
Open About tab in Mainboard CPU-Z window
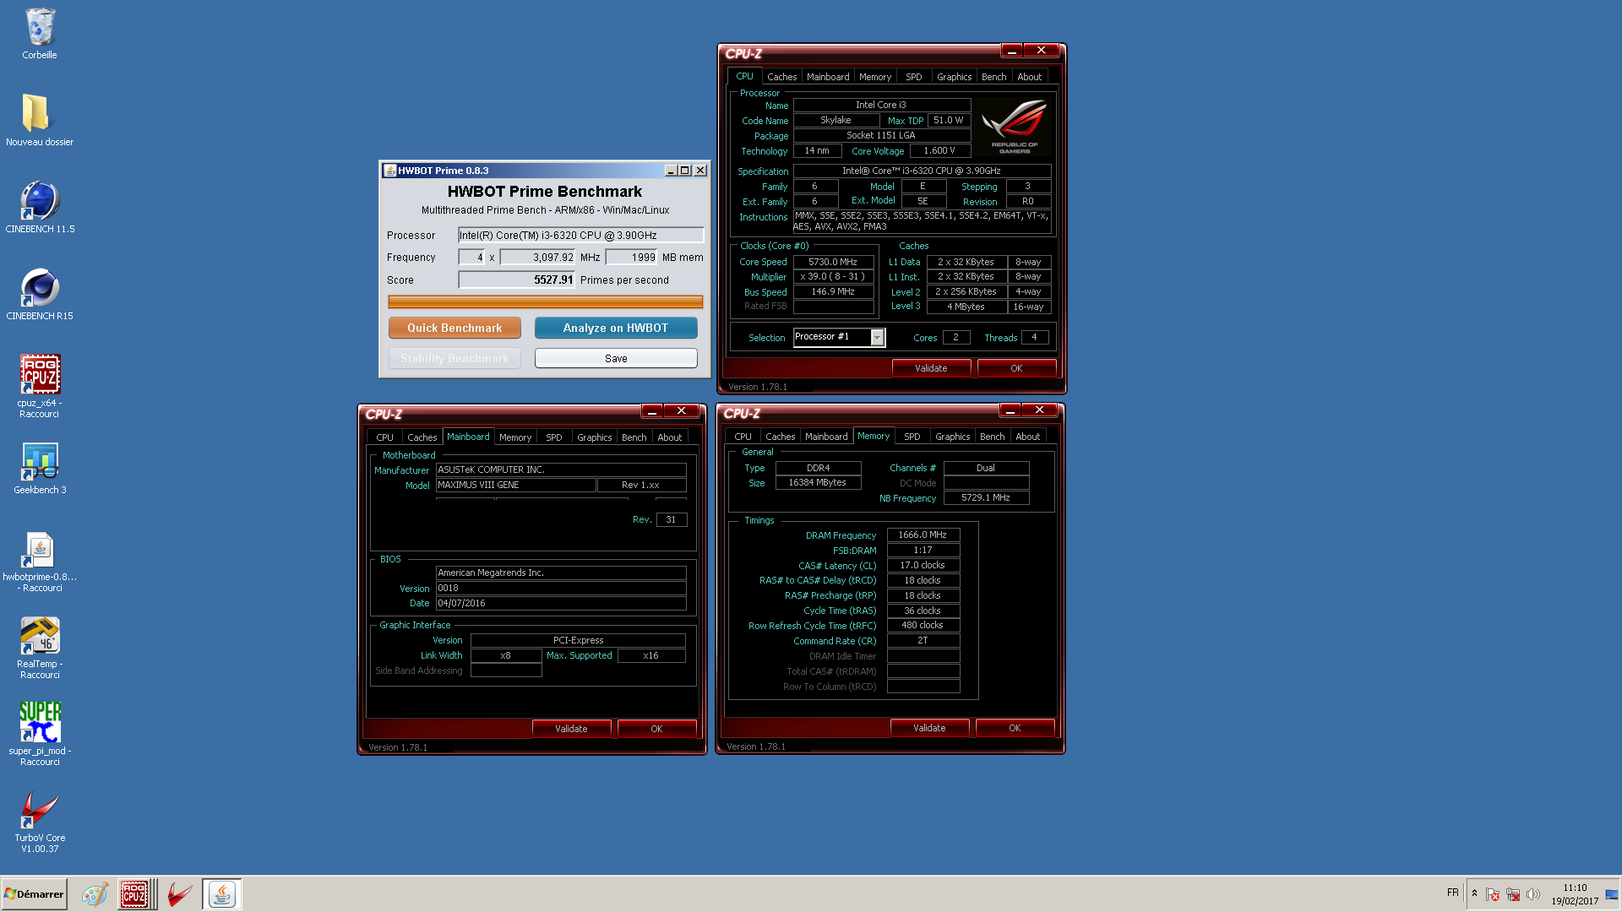[669, 437]
